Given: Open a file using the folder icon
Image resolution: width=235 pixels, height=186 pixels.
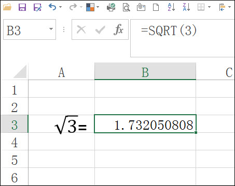Looking at the screenshot, I should [x=7, y=7].
